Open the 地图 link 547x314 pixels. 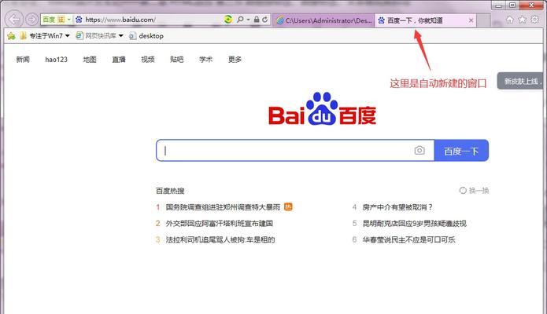click(x=90, y=60)
